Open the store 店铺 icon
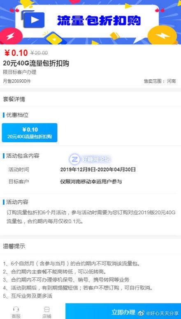This screenshot has width=181, height=319. tap(46, 312)
